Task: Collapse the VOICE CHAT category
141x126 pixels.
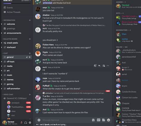Action: [x=8, y=94]
